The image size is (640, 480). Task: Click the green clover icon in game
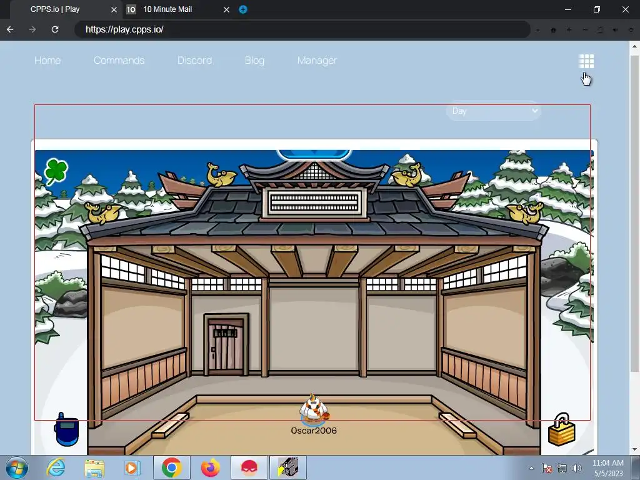coord(56,171)
